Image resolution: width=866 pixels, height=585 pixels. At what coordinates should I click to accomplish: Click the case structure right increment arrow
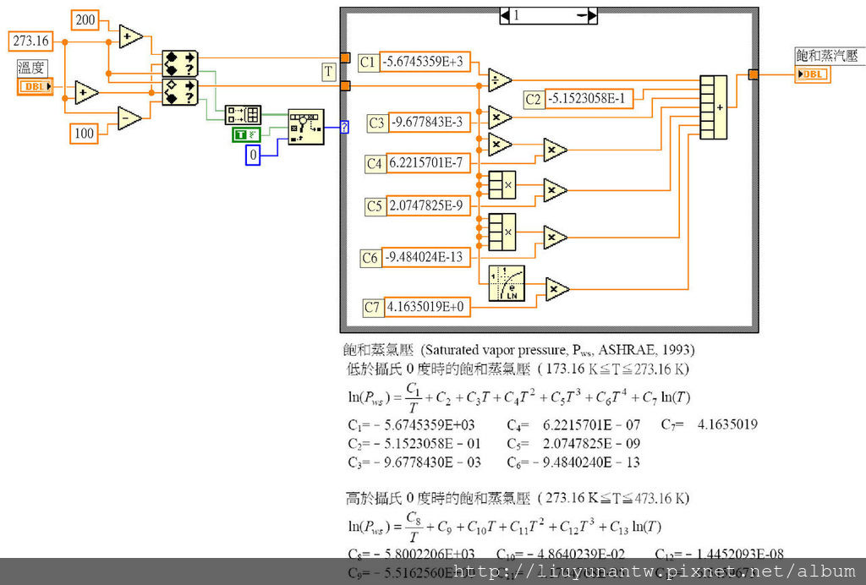tap(592, 15)
